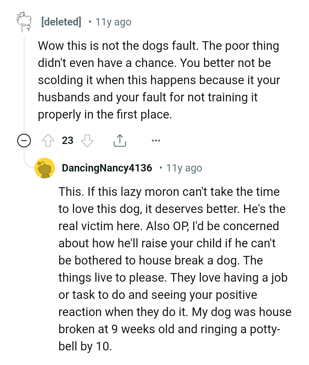Click the three-dot ellipsis icon

[x=156, y=140]
